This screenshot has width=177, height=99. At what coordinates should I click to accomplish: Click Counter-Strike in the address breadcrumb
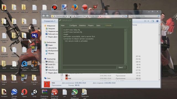tap(94, 16)
